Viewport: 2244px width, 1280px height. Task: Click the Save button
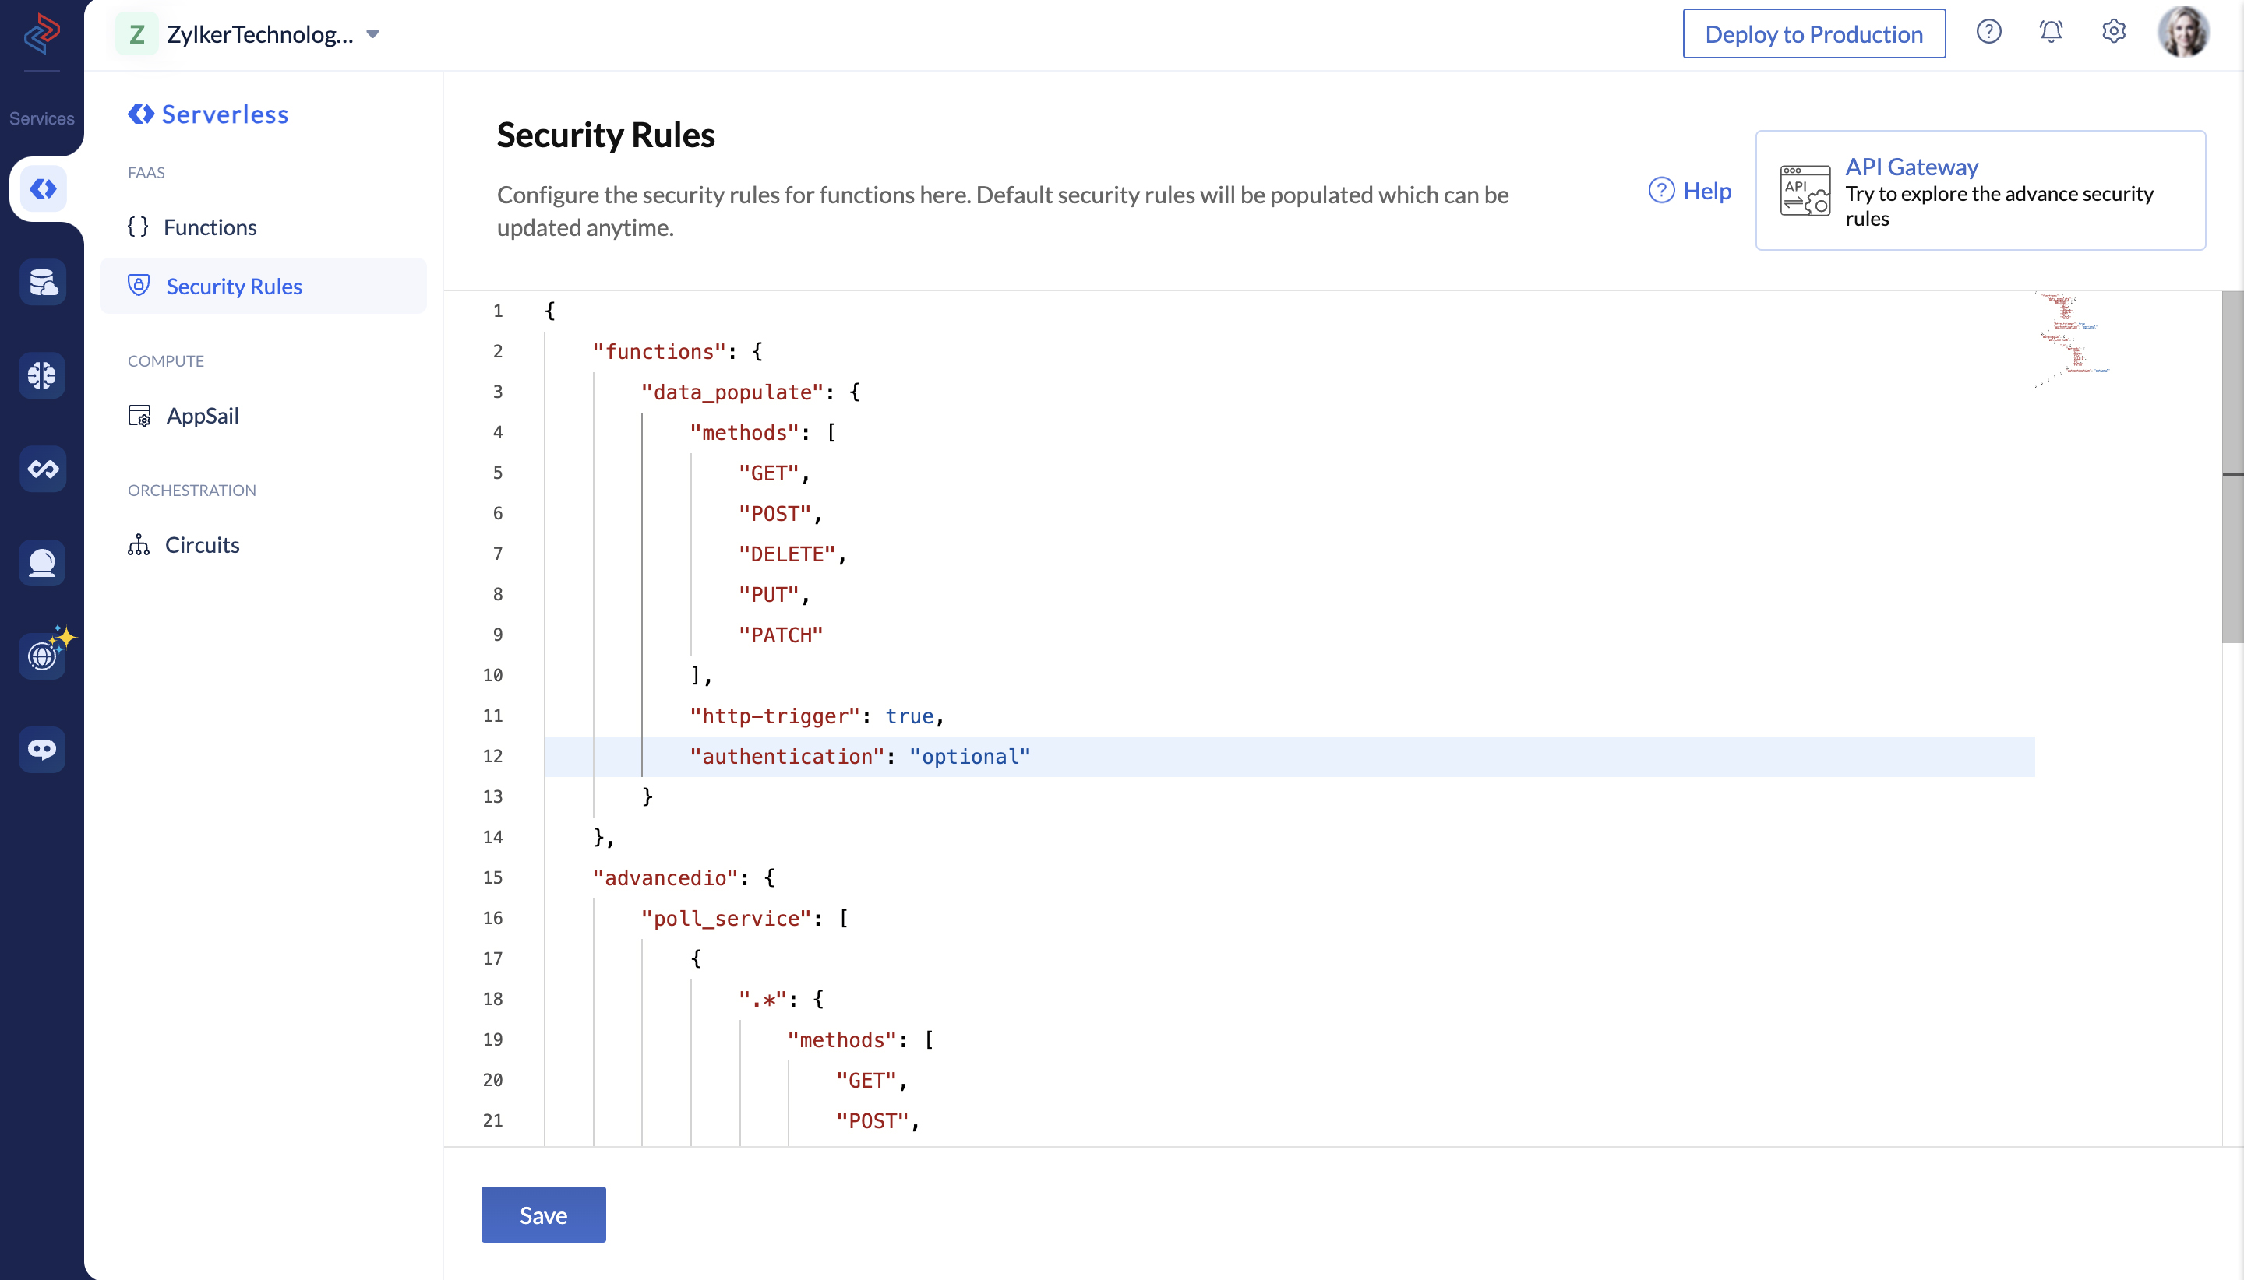click(x=542, y=1215)
